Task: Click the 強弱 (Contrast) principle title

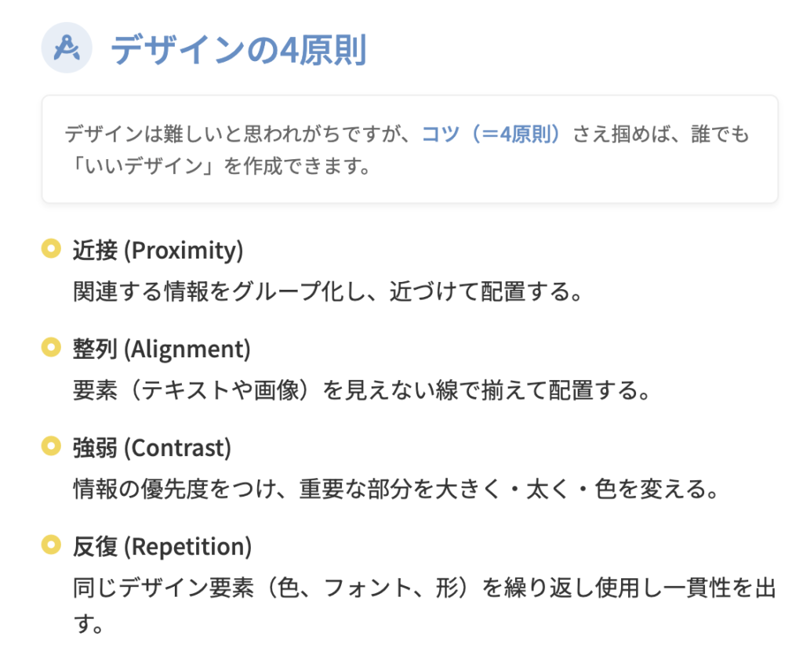Action: [152, 448]
